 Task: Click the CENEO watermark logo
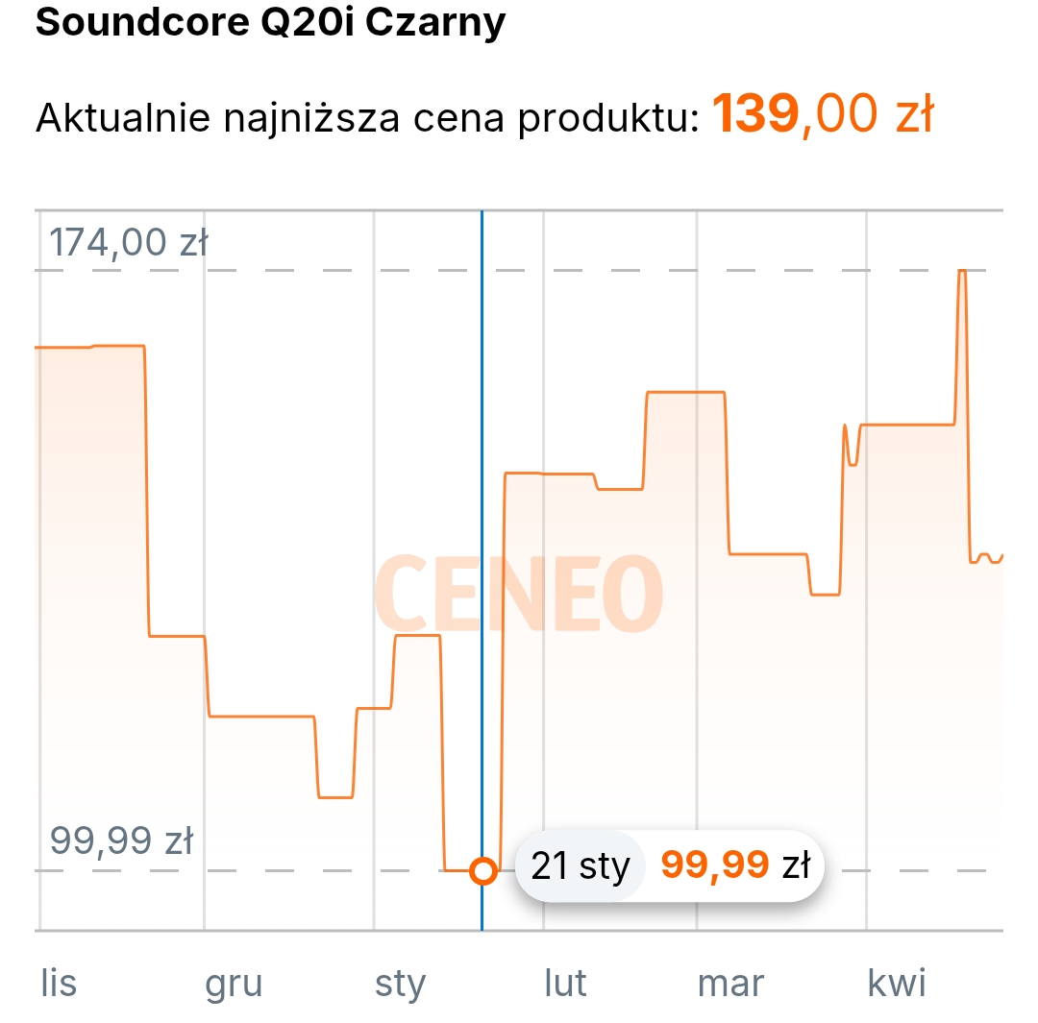518,594
